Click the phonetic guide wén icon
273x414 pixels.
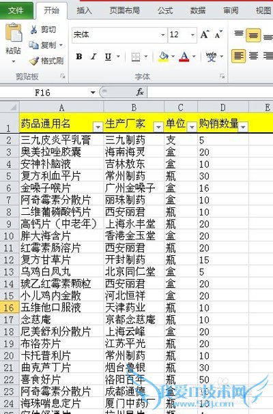click(x=211, y=57)
